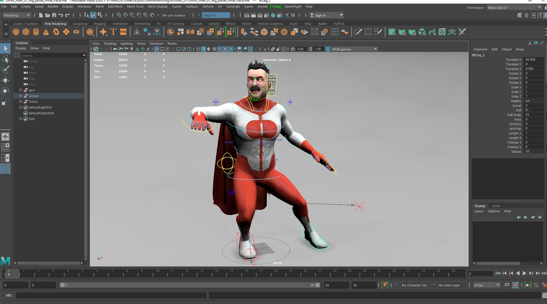Create a polygon cylinder from the shelf
547x304 pixels.
click(x=36, y=32)
